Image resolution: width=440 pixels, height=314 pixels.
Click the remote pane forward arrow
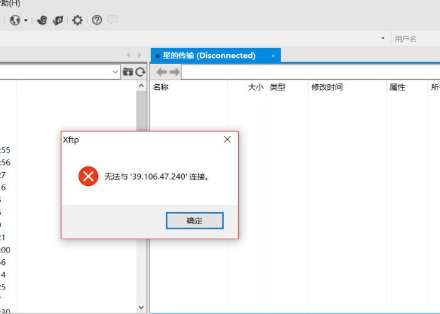175,72
